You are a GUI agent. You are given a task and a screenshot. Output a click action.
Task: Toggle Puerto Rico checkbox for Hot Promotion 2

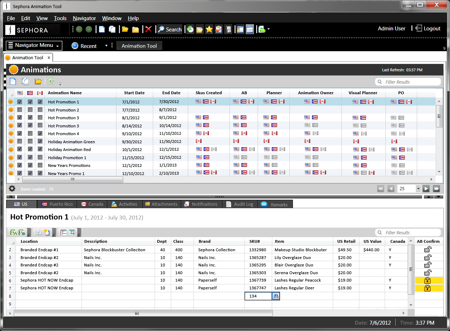[x=30, y=110]
